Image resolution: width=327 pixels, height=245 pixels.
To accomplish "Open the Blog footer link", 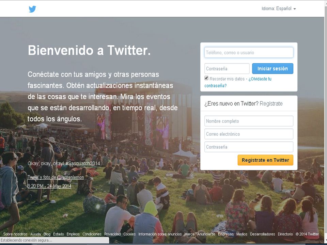I will coord(47,234).
